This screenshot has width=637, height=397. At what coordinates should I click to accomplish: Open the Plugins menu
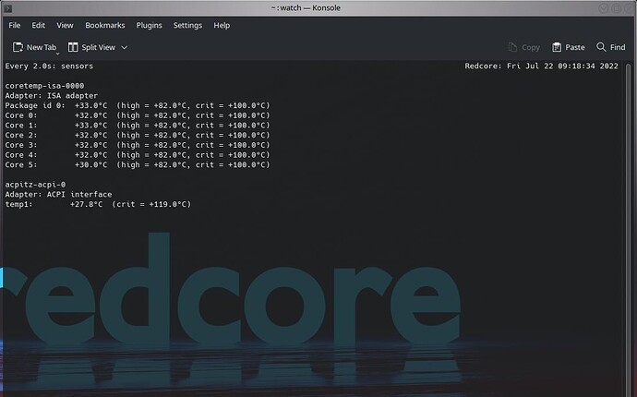click(149, 25)
